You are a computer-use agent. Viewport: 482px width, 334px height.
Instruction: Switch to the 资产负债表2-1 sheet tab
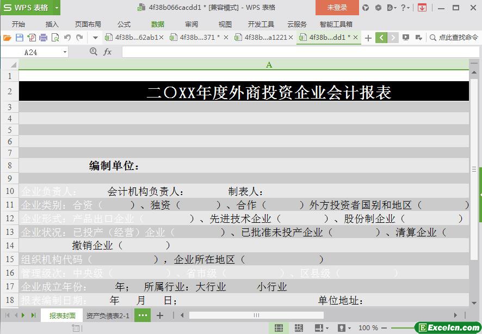pyautogui.click(x=108, y=315)
